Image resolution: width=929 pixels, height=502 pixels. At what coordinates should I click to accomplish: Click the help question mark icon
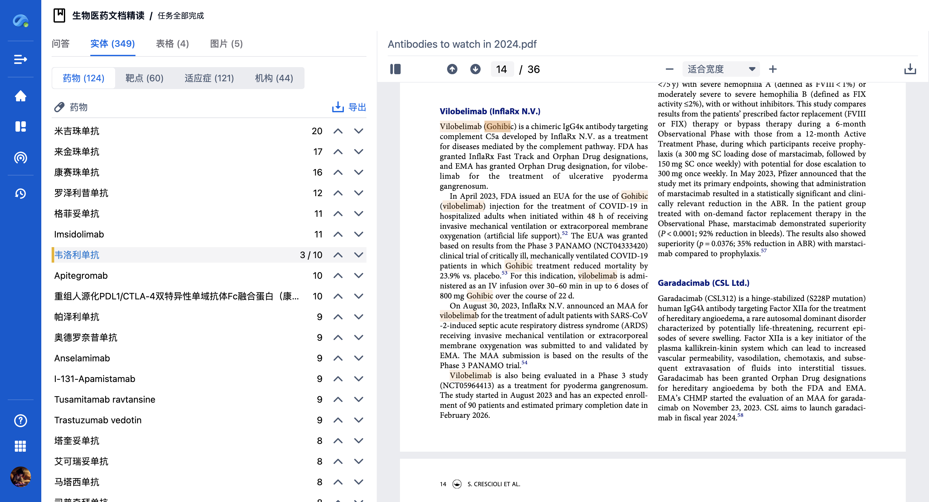pyautogui.click(x=21, y=420)
